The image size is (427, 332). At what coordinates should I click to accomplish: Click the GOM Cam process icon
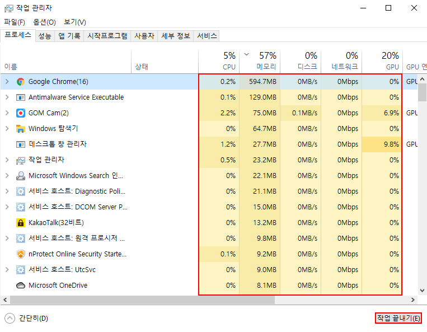pyautogui.click(x=20, y=113)
